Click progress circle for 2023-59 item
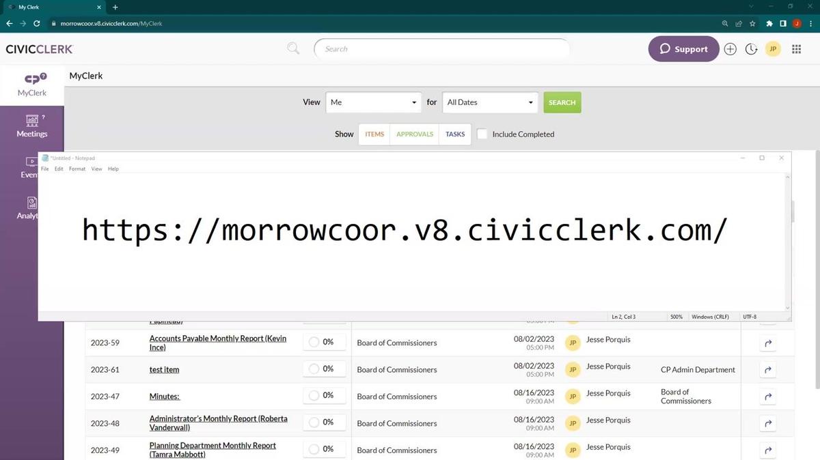820x460 pixels. tap(314, 342)
